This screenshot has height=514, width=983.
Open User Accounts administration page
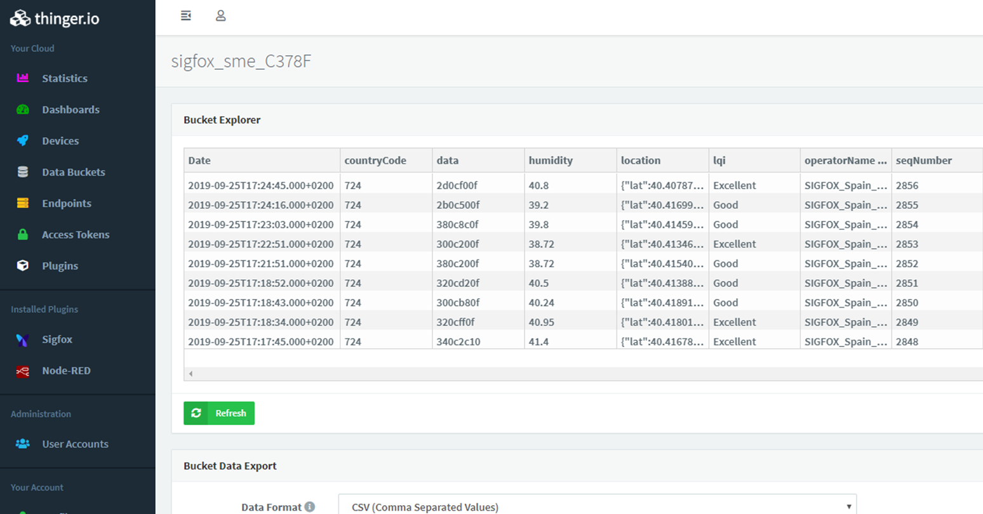pyautogui.click(x=75, y=444)
